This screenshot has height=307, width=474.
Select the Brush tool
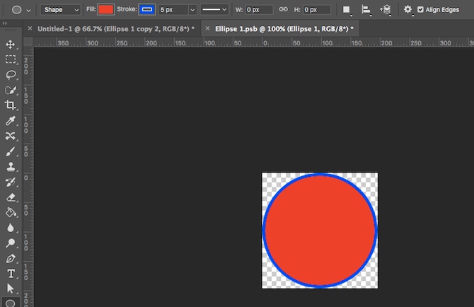pyautogui.click(x=11, y=151)
